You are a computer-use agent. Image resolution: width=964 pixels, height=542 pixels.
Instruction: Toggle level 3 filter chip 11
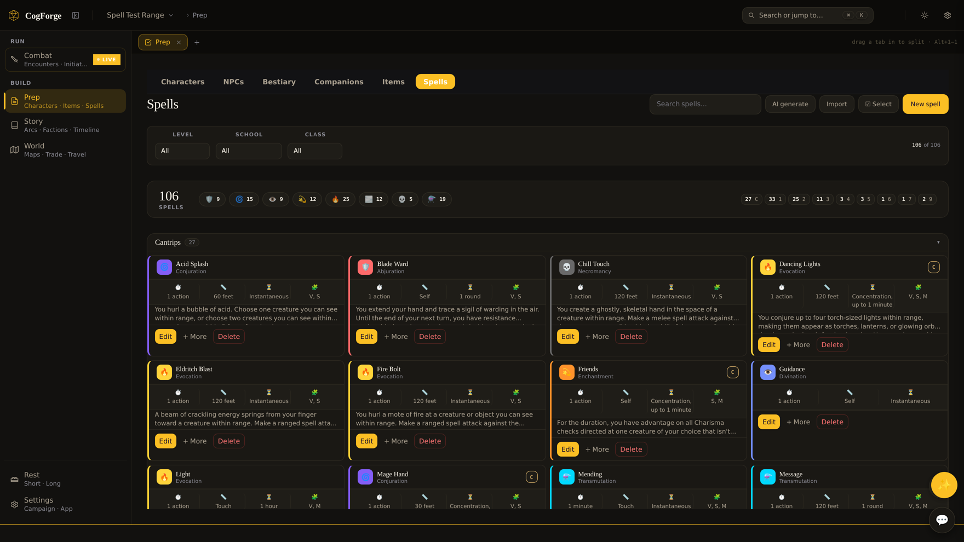click(823, 199)
